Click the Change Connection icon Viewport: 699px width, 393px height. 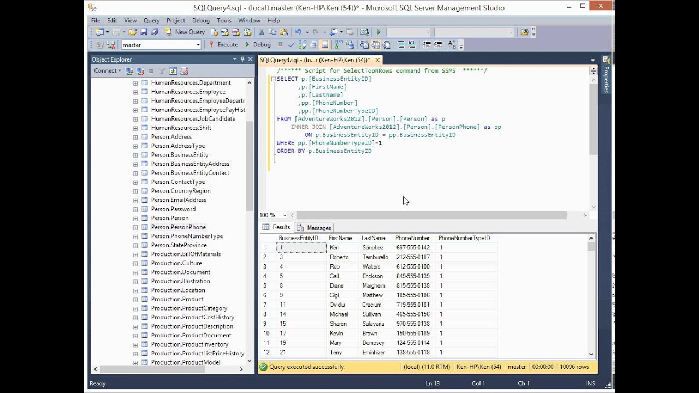coord(110,45)
